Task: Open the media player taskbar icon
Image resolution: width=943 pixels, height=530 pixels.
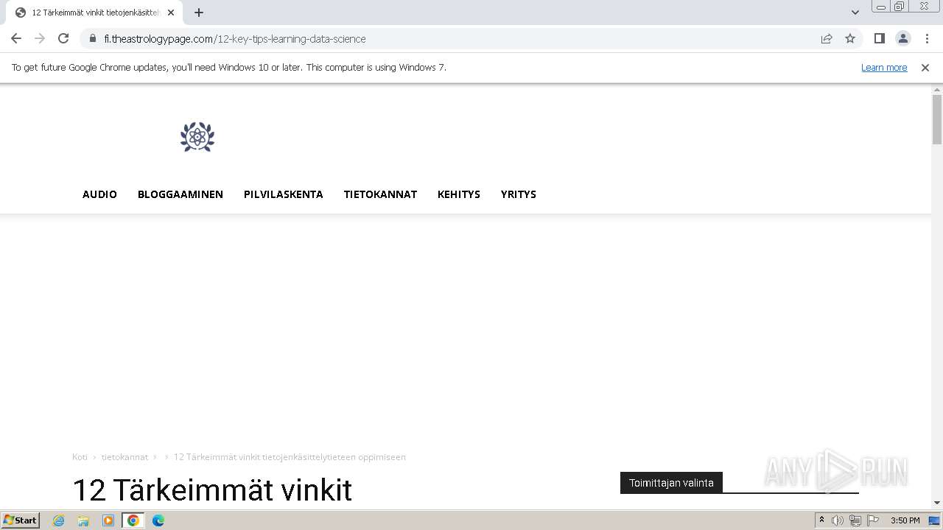Action: (108, 520)
